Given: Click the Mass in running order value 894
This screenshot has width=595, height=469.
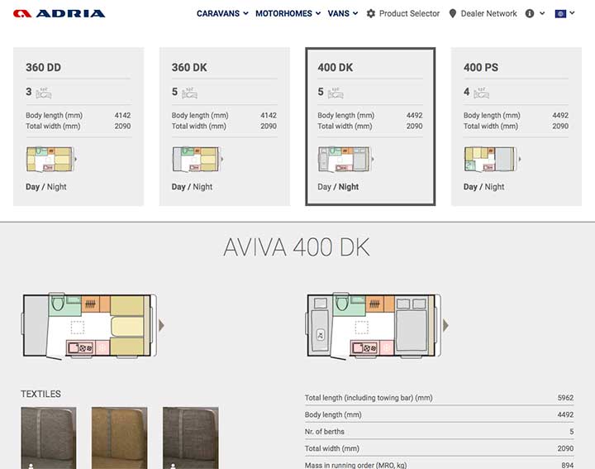Looking at the screenshot, I should pos(568,465).
